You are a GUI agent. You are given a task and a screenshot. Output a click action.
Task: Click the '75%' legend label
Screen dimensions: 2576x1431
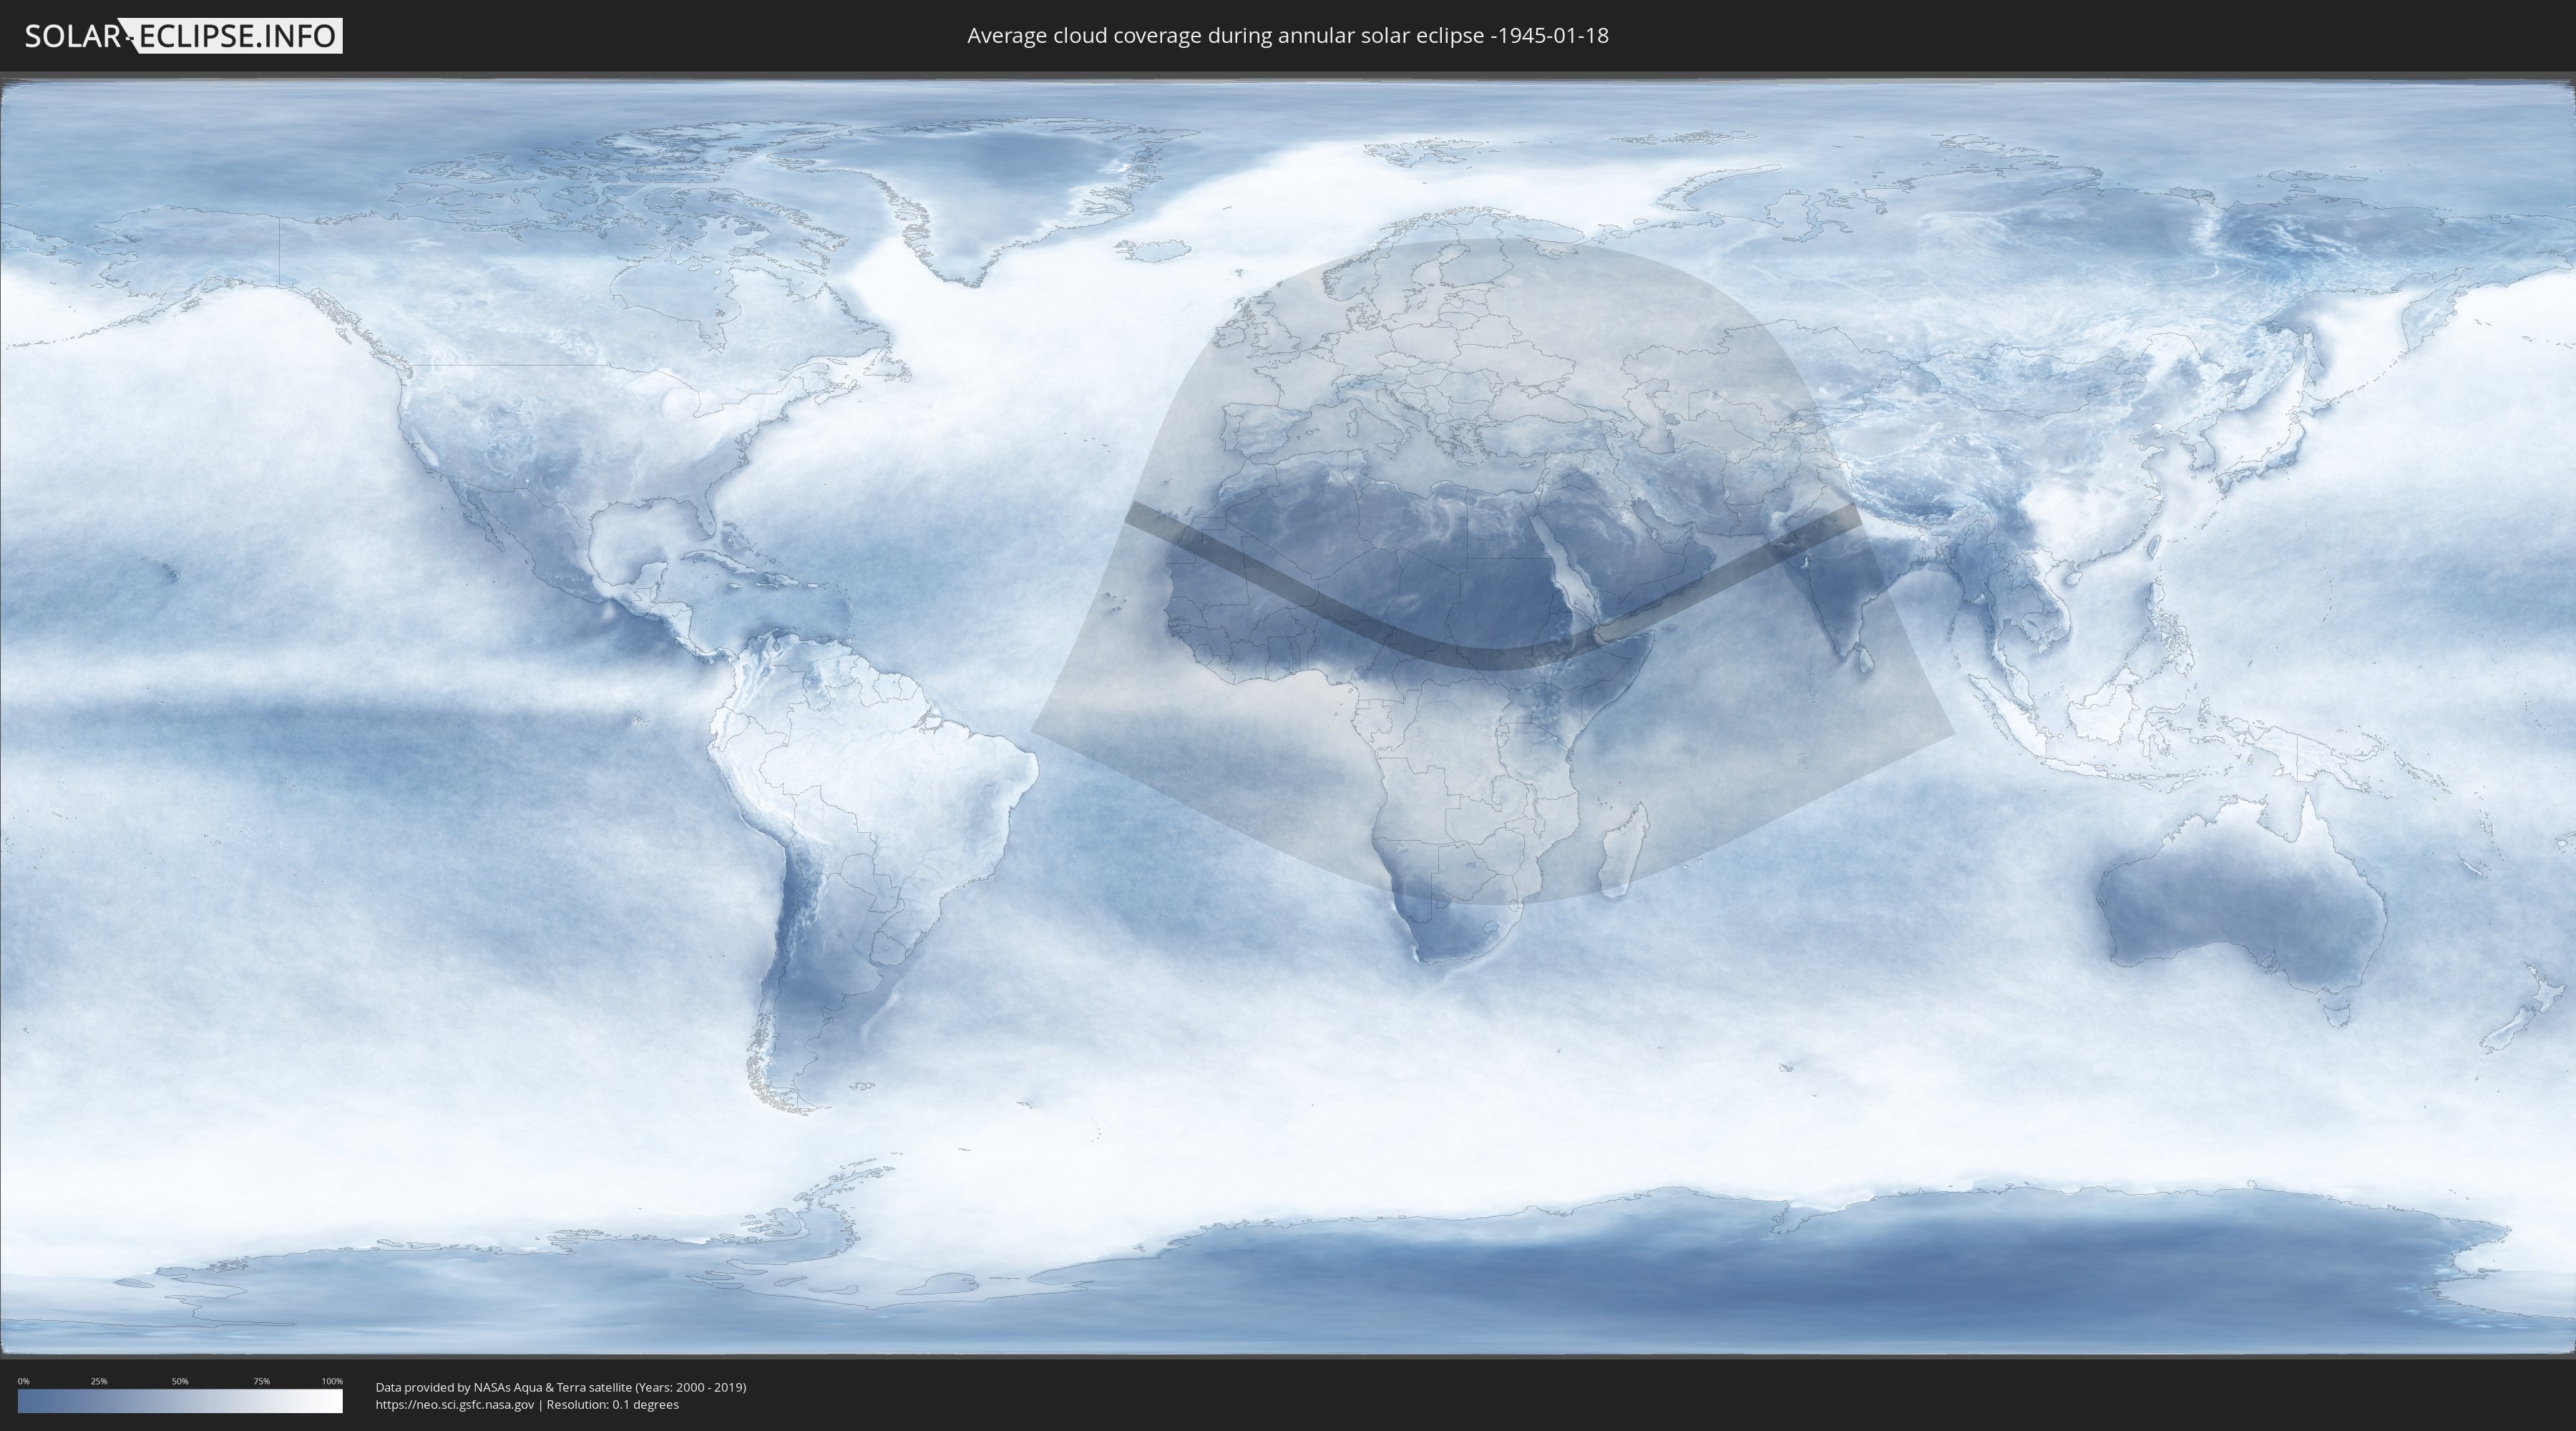click(261, 1381)
